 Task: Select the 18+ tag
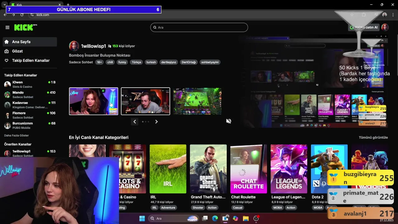click(99, 62)
